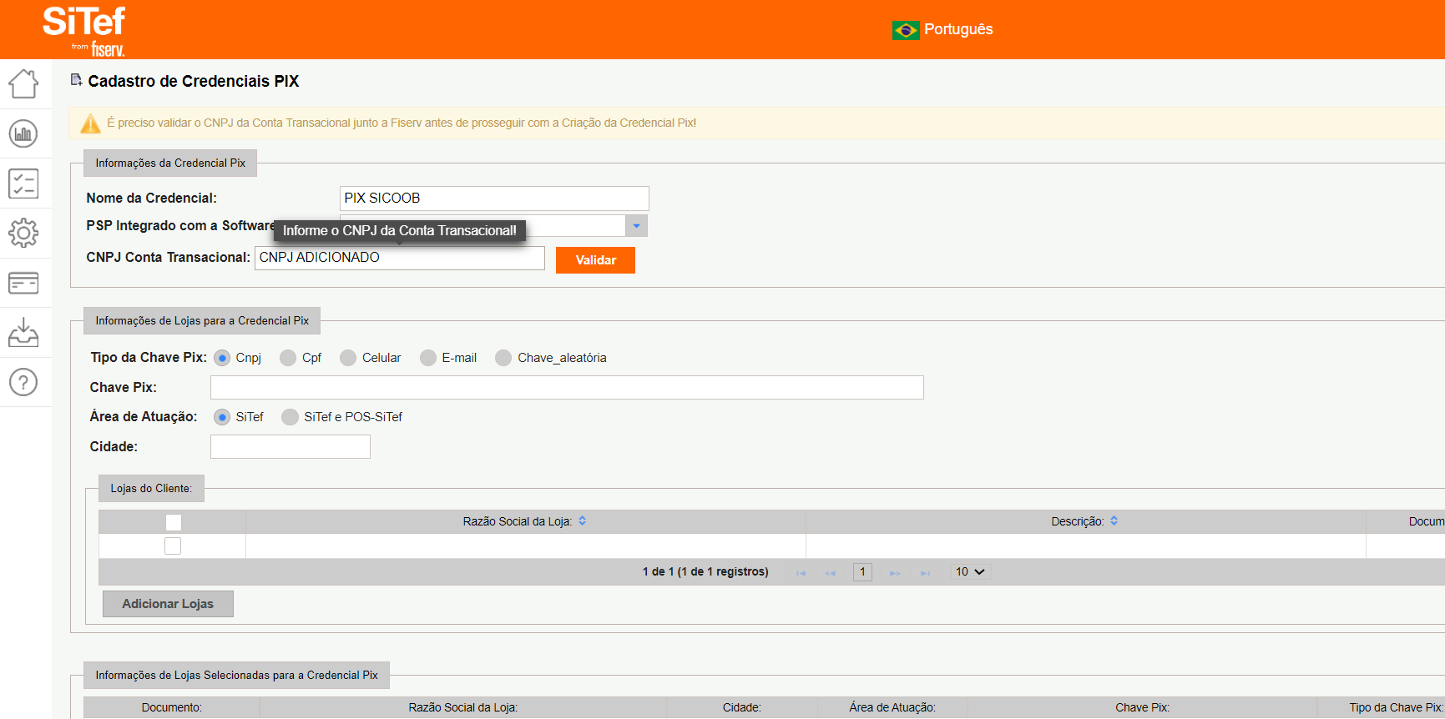Click the document icon beside page title
This screenshot has width=1445, height=719.
coord(76,80)
